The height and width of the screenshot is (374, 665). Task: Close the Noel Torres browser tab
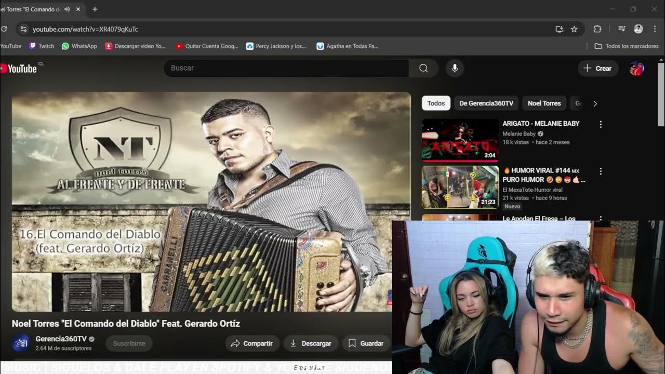click(x=78, y=9)
